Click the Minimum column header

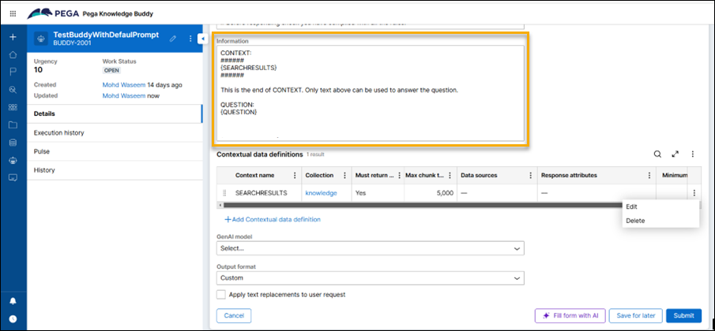point(674,175)
